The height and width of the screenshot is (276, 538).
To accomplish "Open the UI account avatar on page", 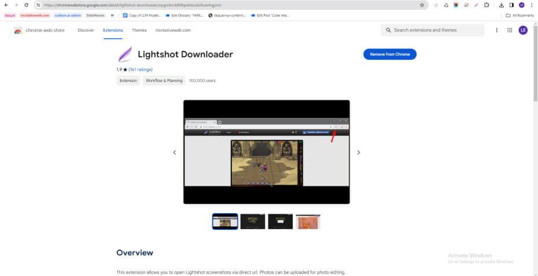I will tap(523, 30).
